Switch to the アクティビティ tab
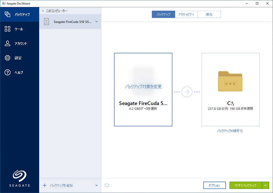Screen dimensions: 273x193 tap(186, 14)
